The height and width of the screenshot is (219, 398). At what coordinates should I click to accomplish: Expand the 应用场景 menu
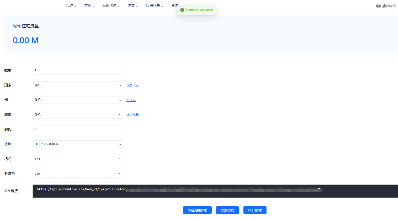pyautogui.click(x=154, y=6)
